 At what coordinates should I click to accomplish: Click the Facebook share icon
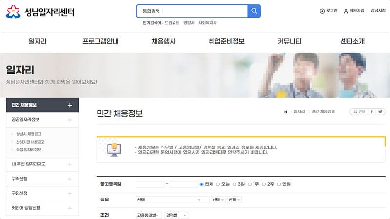372,112
